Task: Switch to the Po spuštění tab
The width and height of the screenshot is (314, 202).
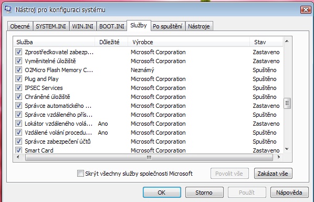Action: (168, 26)
